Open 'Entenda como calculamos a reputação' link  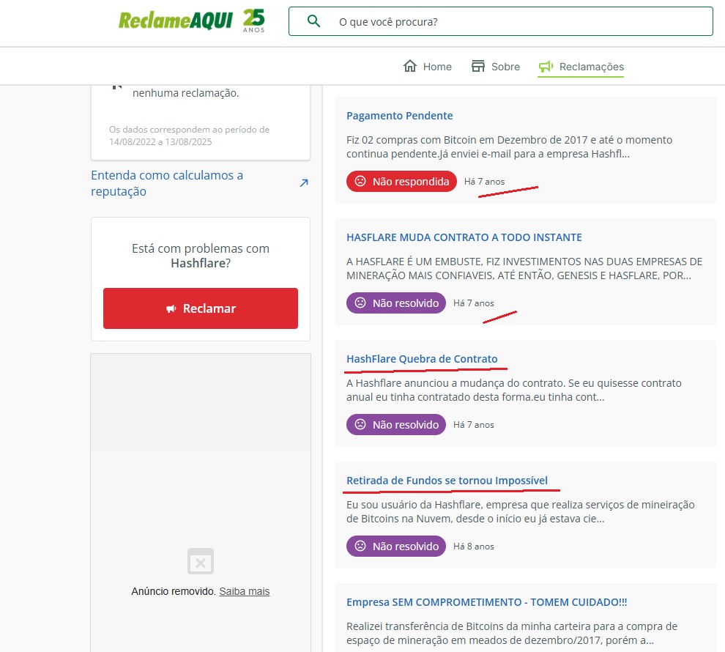point(167,183)
